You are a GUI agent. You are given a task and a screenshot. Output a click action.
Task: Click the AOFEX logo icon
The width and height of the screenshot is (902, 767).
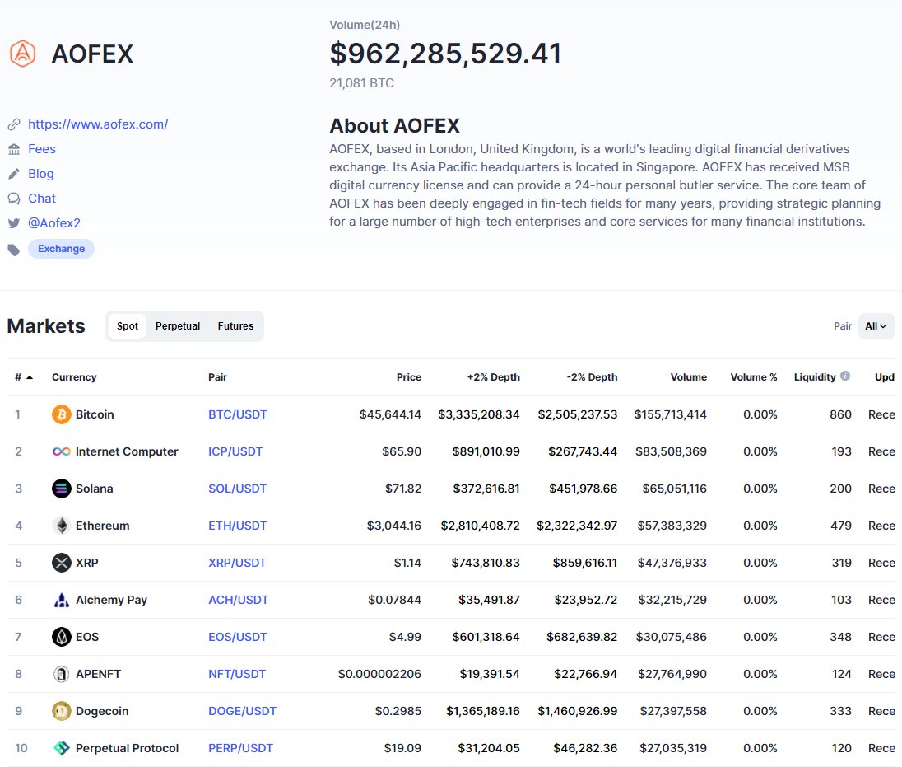pos(22,54)
